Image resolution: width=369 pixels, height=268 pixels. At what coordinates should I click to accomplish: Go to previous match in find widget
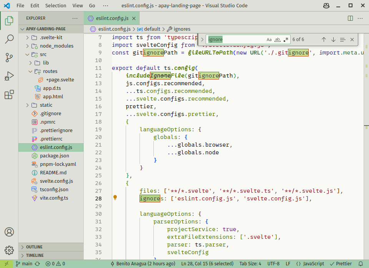(324, 40)
